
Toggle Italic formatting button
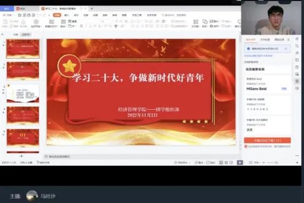pos(86,26)
